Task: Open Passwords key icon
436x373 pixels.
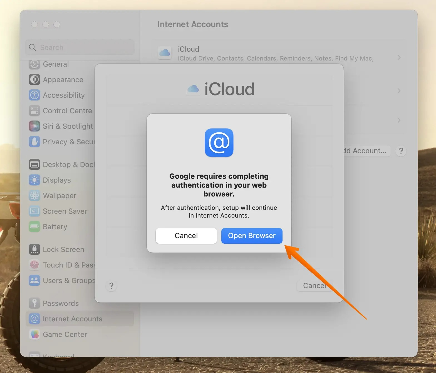Action: [34, 303]
